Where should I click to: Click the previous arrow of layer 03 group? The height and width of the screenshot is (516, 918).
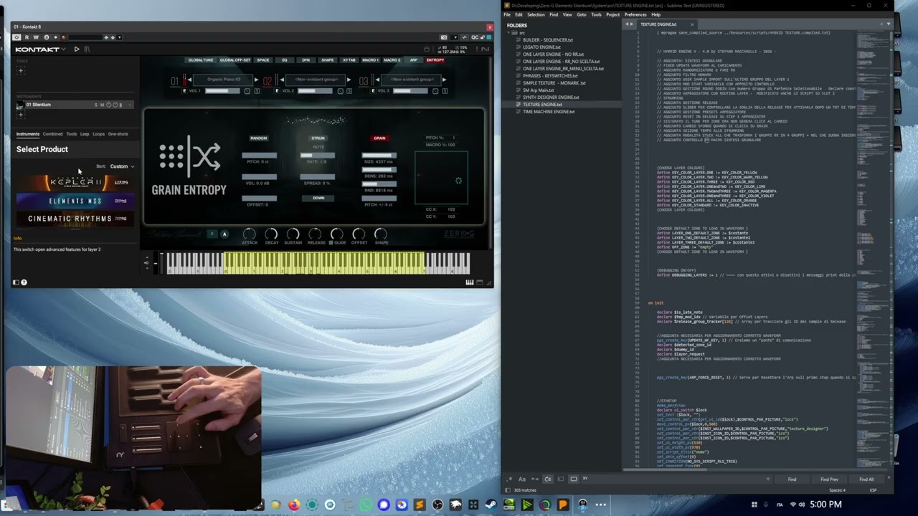pyautogui.click(x=377, y=80)
